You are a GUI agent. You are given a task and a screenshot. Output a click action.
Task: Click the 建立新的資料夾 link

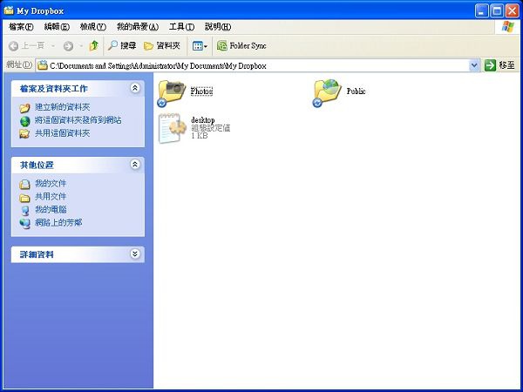click(62, 107)
